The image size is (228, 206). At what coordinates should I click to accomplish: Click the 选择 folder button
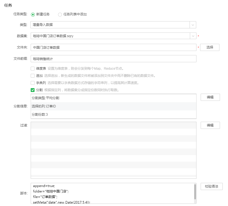210,47
